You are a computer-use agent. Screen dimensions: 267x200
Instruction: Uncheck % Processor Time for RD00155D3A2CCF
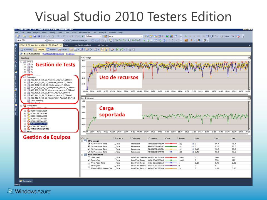(x=89, y=146)
